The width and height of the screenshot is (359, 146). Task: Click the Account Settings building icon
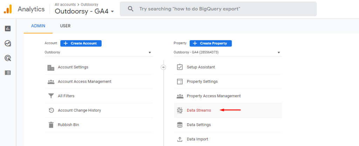51,67
